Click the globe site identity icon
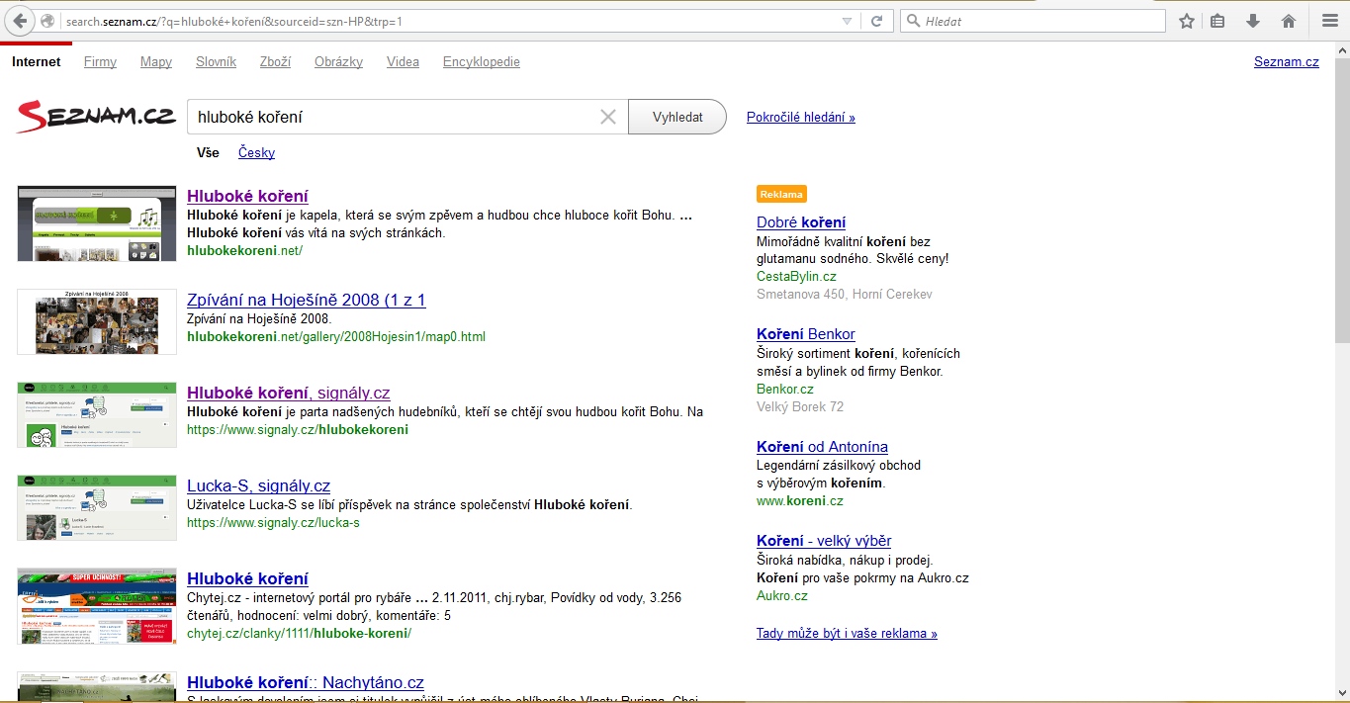The image size is (1350, 703). 47,21
